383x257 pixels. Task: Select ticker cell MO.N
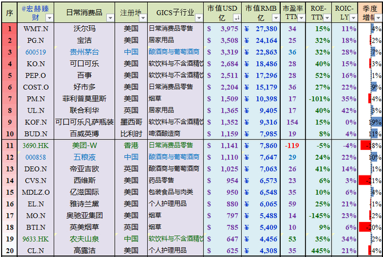[x=36, y=216]
